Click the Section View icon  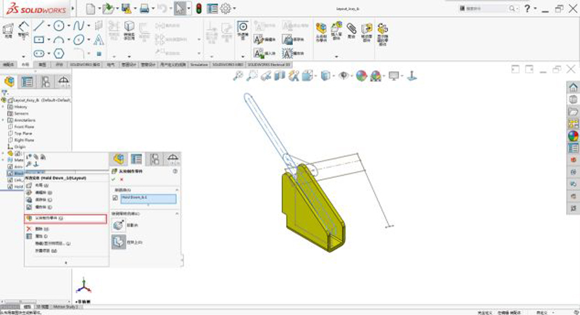click(280, 76)
